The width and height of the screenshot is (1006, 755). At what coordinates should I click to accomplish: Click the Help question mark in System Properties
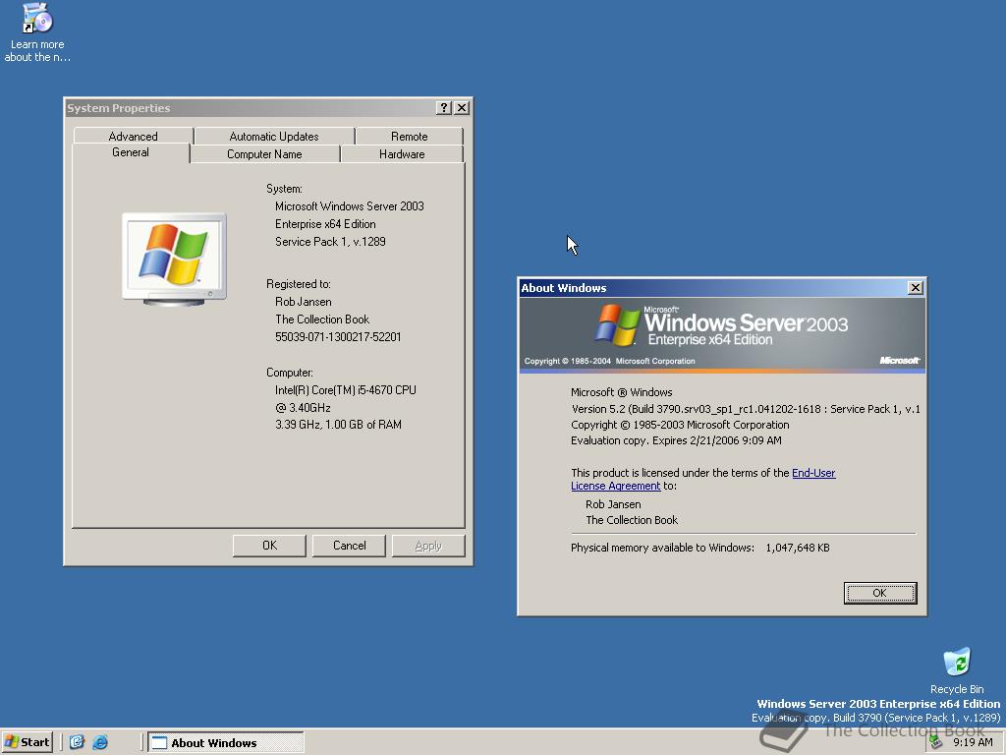443,108
